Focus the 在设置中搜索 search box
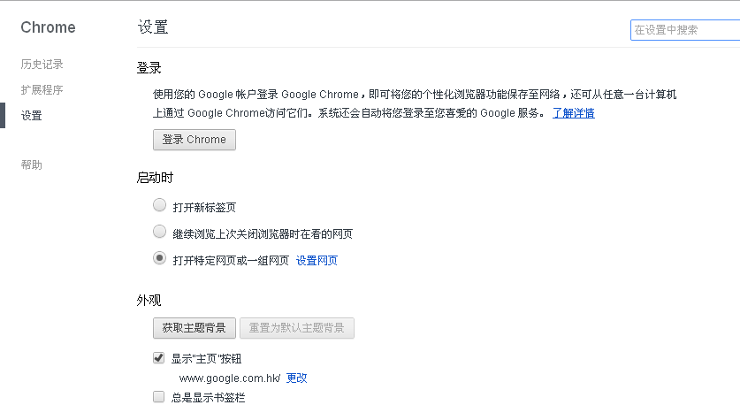This screenshot has height=405, width=740. pyautogui.click(x=683, y=30)
